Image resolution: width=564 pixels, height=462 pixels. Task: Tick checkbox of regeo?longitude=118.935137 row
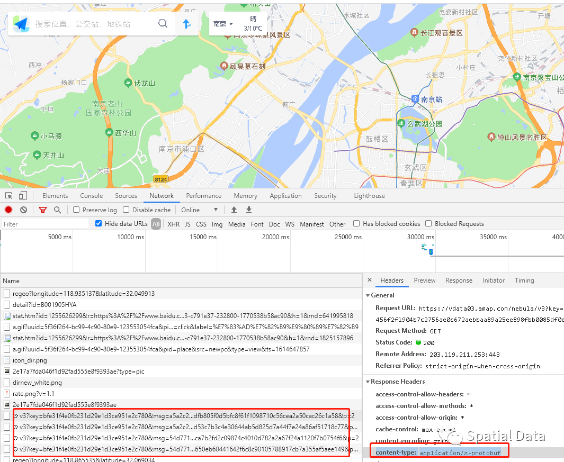pyautogui.click(x=7, y=293)
